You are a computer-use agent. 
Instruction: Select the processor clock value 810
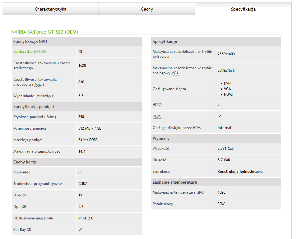click(81, 82)
